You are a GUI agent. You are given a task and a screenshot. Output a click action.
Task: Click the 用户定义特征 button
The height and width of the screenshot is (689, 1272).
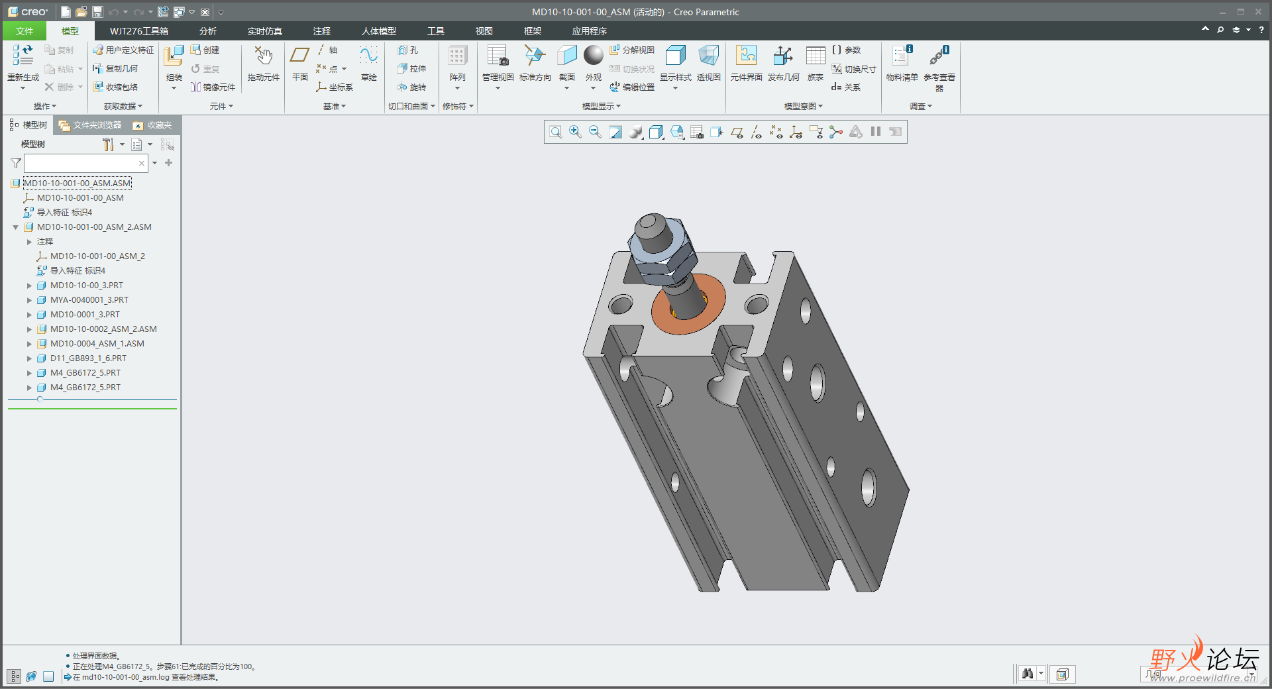click(123, 50)
